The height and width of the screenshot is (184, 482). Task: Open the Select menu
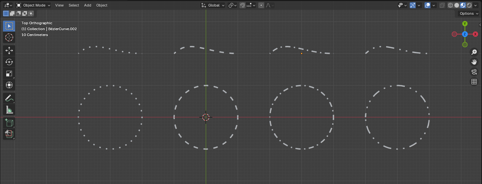(x=74, y=5)
